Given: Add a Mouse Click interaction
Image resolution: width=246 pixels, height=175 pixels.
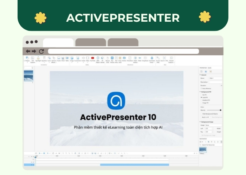Looking at the screenshot, I should click(108, 60).
